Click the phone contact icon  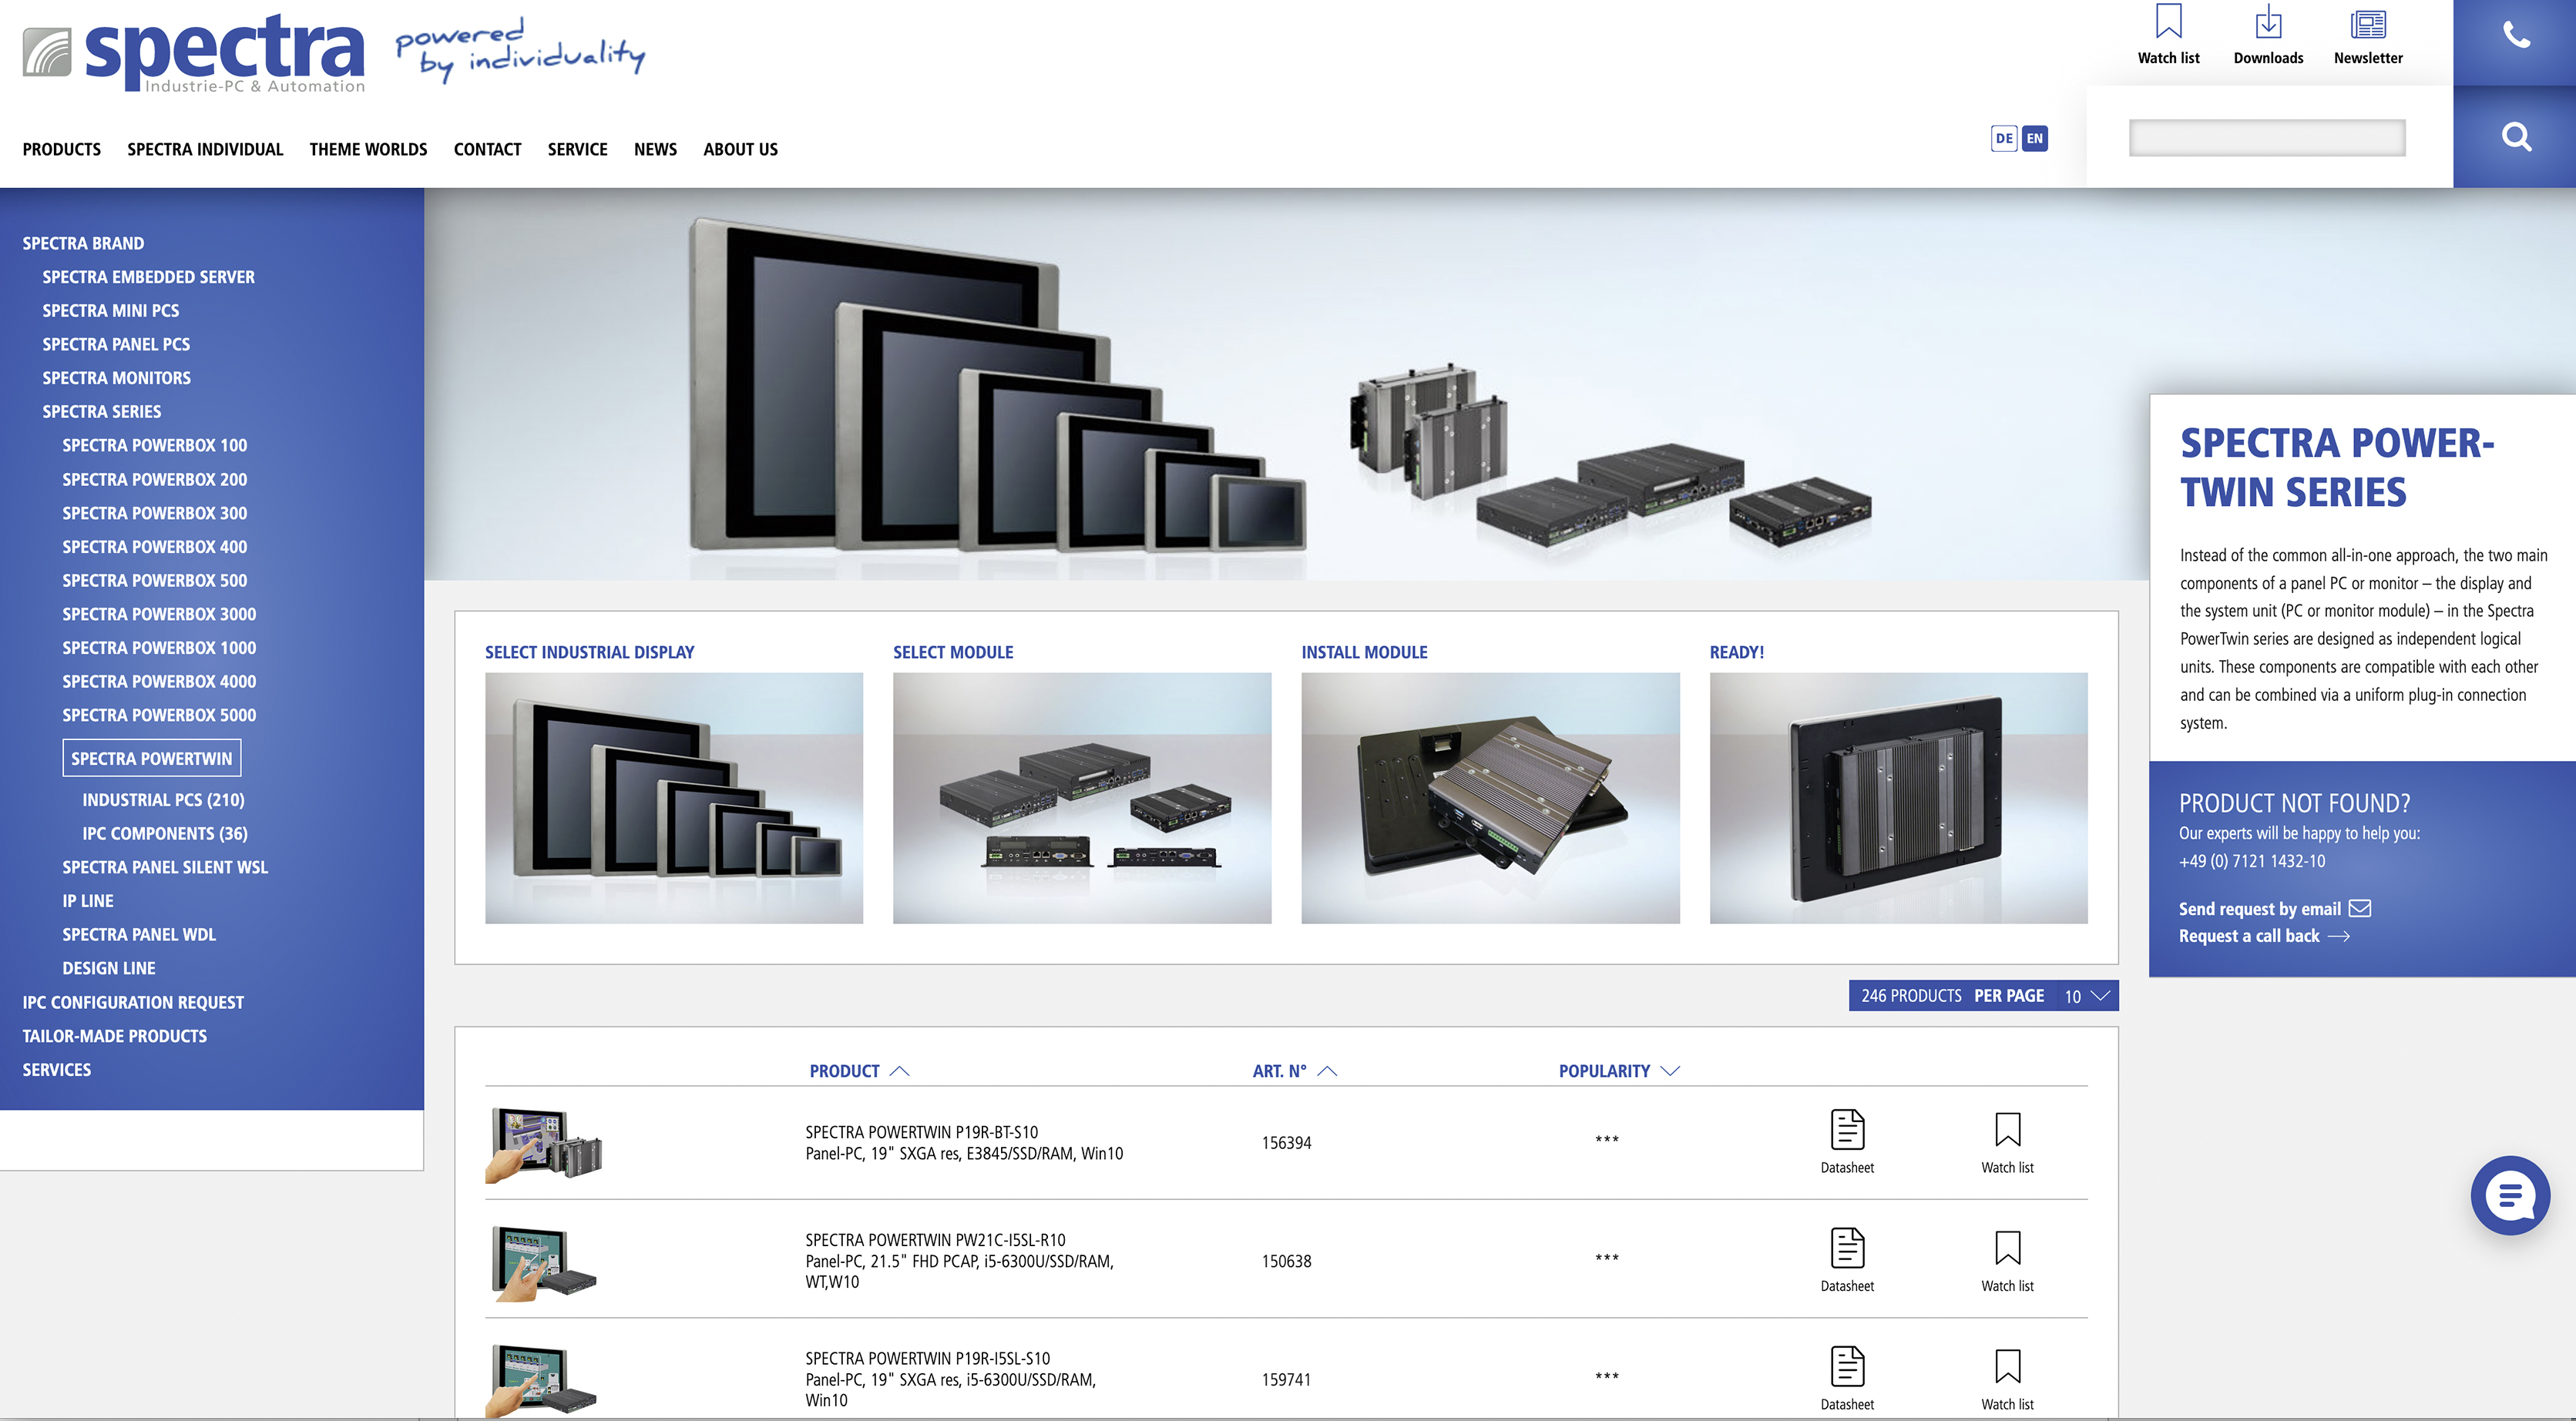click(2515, 36)
